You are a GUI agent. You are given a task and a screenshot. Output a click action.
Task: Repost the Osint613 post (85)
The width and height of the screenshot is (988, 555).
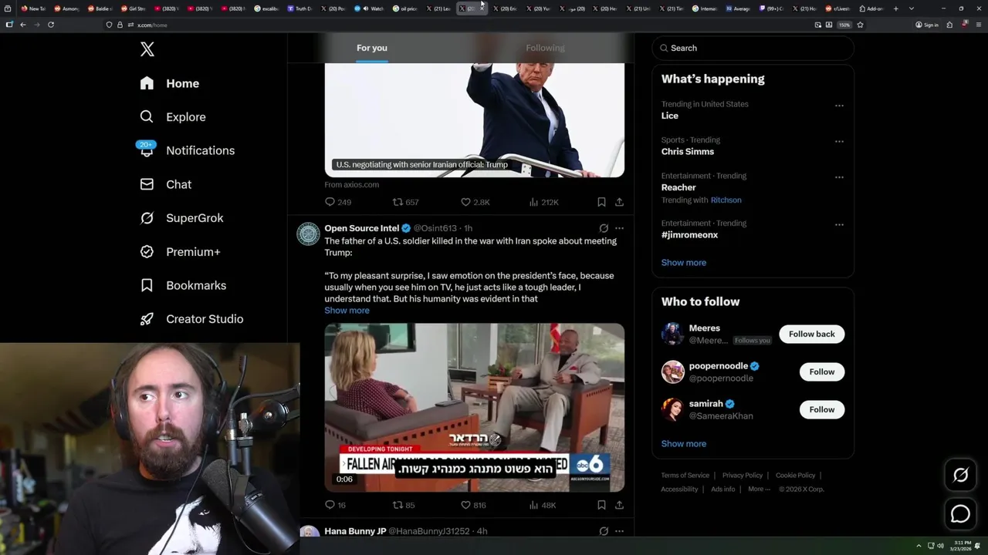coord(404,505)
